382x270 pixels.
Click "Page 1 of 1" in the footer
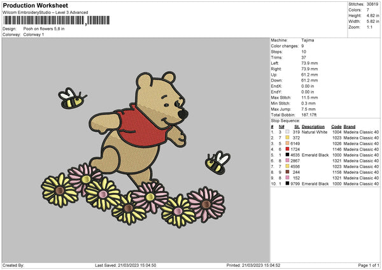[369, 266]
